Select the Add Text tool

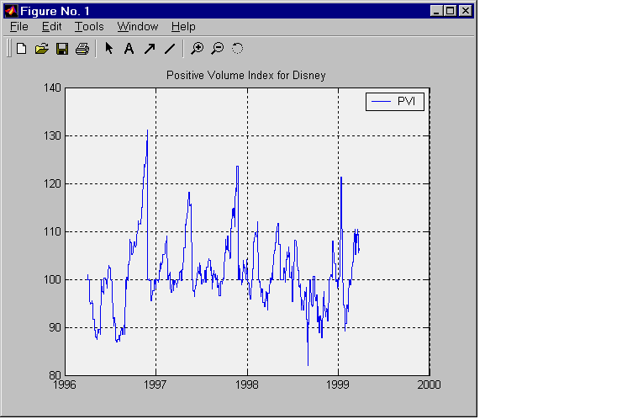[x=129, y=49]
